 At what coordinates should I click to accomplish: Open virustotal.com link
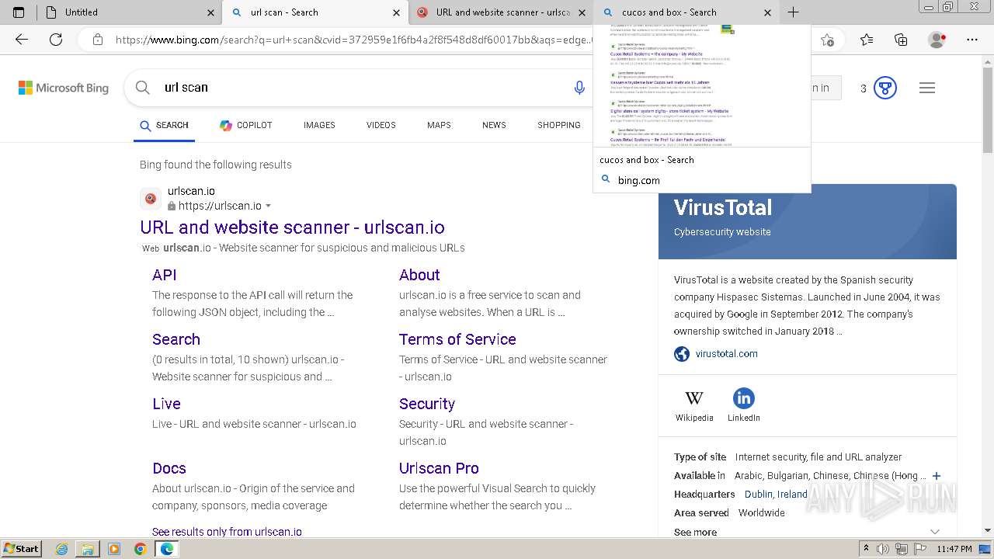tap(727, 354)
